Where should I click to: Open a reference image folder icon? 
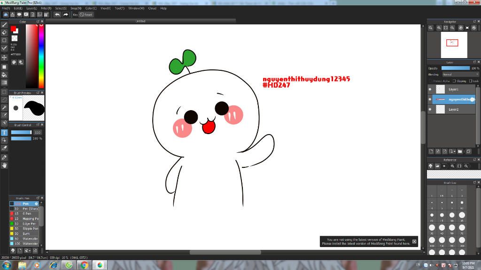point(437,166)
